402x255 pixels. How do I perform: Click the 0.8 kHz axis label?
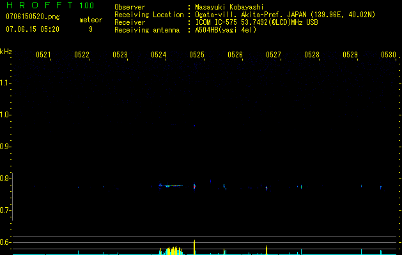pos(5,178)
